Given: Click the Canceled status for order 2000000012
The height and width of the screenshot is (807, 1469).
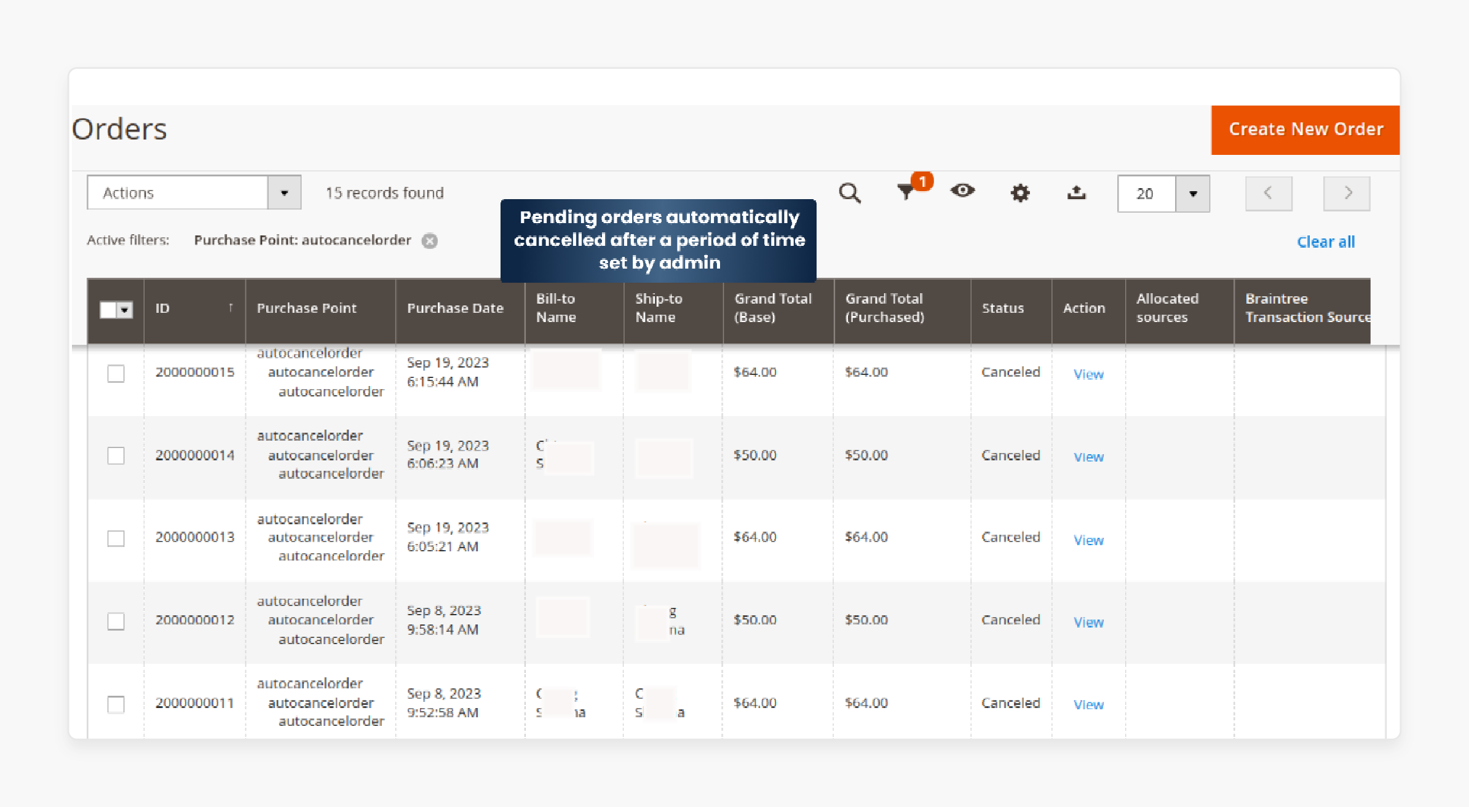Looking at the screenshot, I should point(1010,620).
